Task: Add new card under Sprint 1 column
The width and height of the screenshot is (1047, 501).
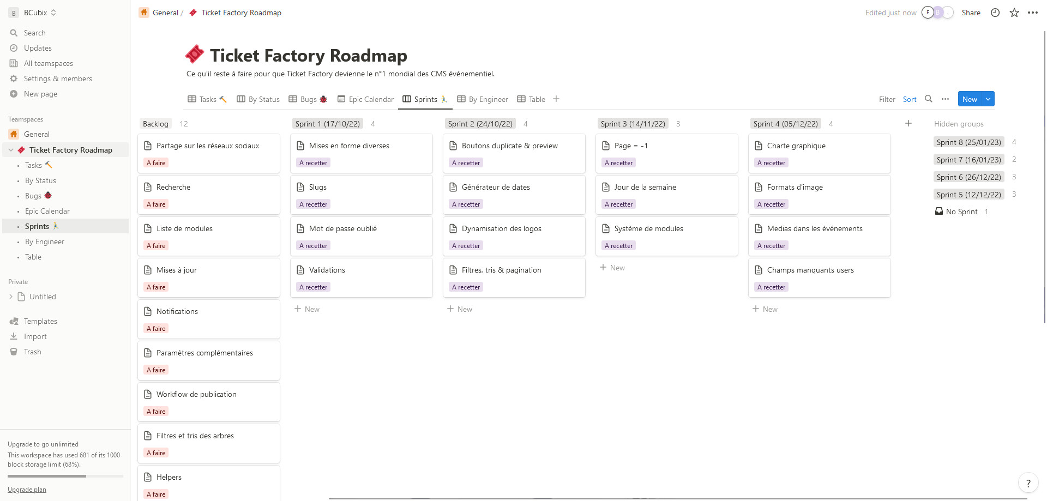Action: [307, 309]
